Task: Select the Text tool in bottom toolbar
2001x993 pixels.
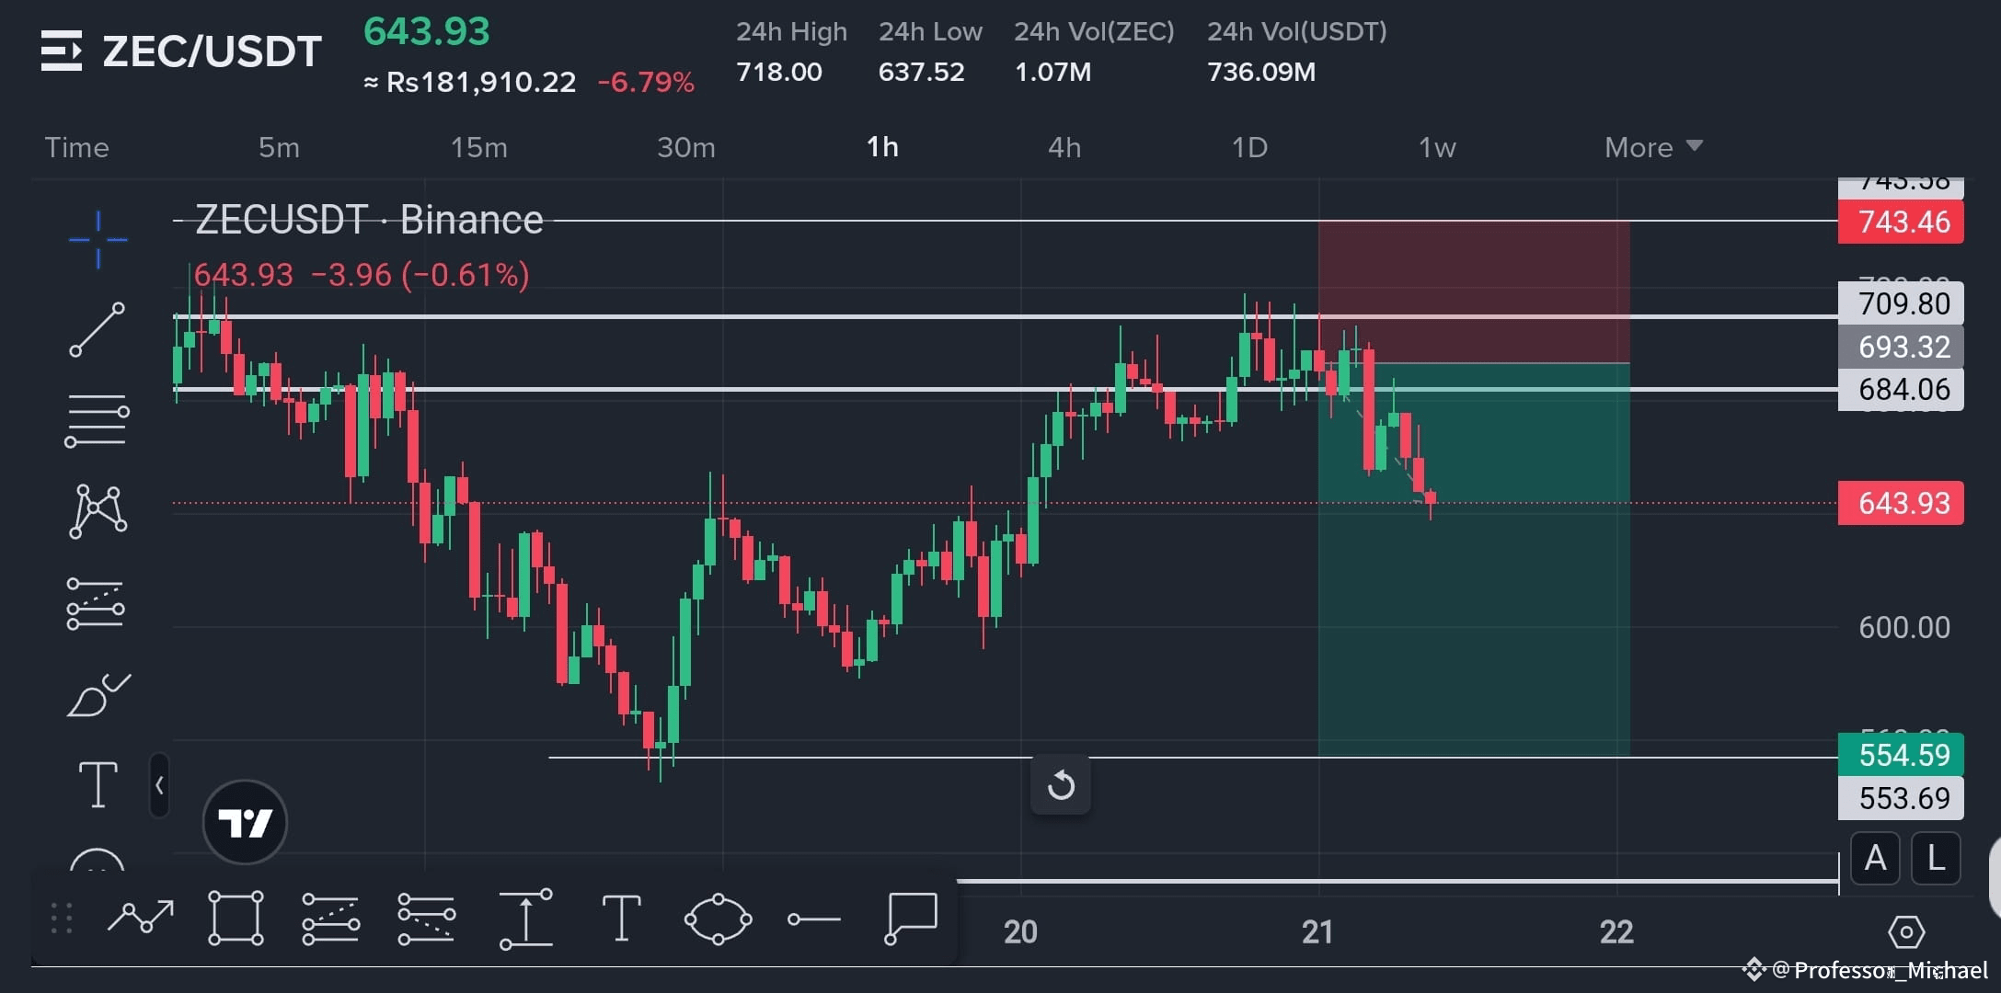Action: (621, 919)
